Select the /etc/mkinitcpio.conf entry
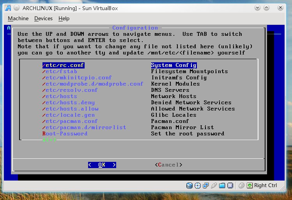 pyautogui.click(x=77, y=77)
